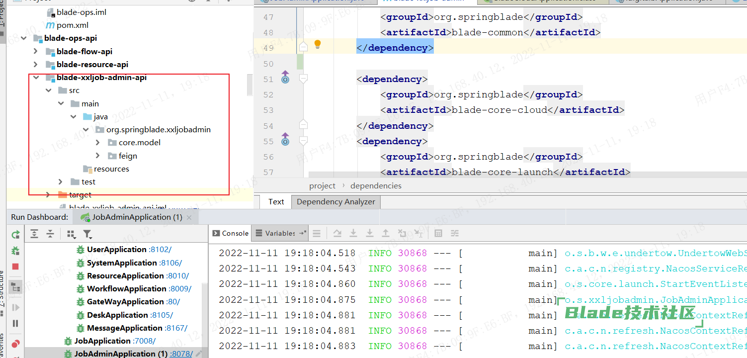Expand the core.model package
This screenshot has width=747, height=358.
click(98, 143)
